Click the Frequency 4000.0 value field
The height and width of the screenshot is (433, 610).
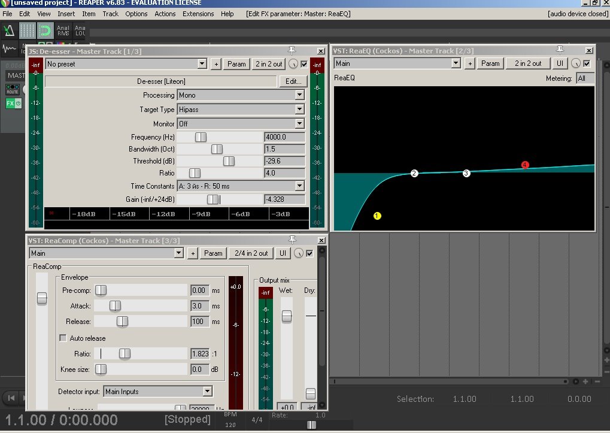284,137
